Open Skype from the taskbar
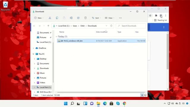This screenshot has height=107, width=190. pos(118,103)
